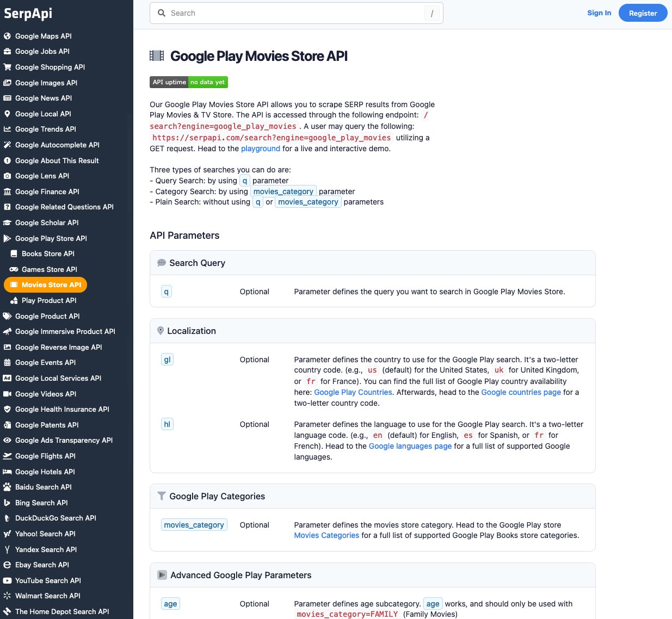The width and height of the screenshot is (672, 619).
Task: Click the movies_category link in Category Search line
Action: click(283, 191)
